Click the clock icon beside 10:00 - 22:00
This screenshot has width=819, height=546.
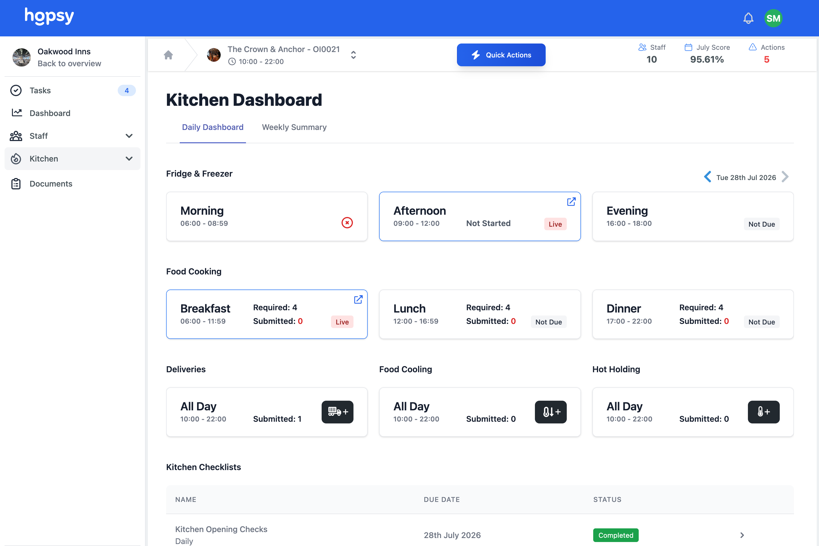click(x=232, y=62)
